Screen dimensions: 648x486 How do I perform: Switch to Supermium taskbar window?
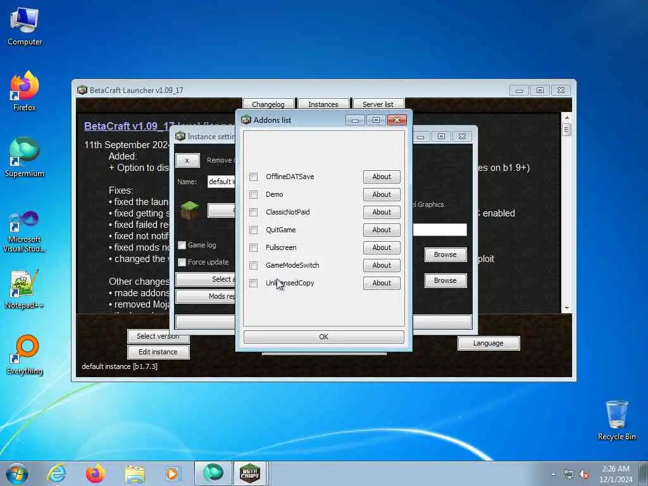coord(213,473)
